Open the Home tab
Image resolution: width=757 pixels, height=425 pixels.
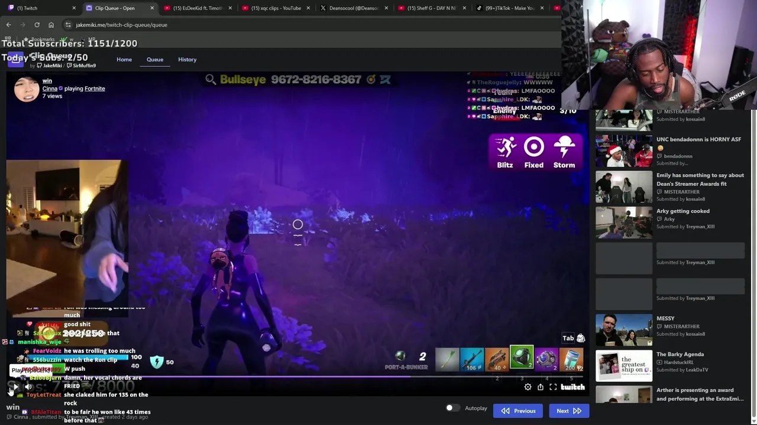point(124,60)
